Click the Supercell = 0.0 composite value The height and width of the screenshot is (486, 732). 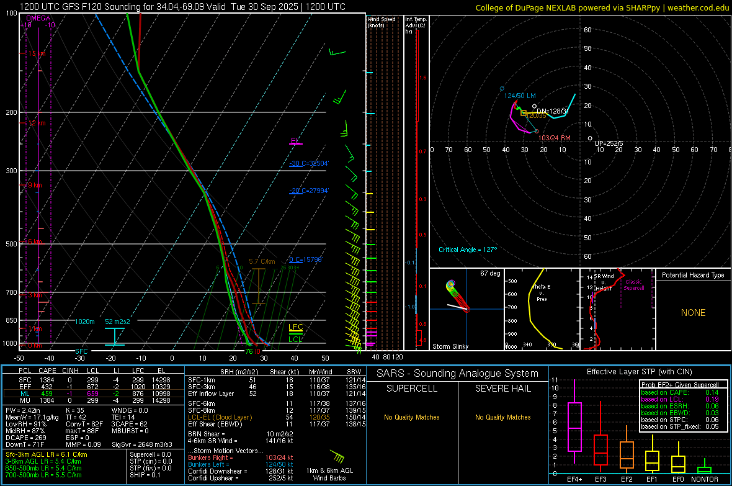[x=150, y=454]
